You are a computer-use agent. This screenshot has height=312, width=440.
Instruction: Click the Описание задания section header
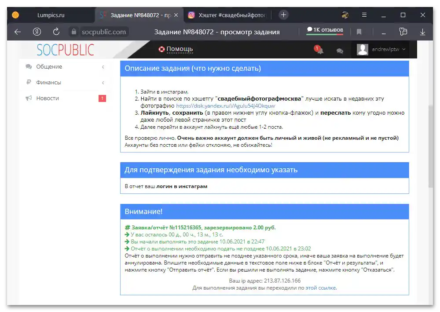(x=264, y=69)
